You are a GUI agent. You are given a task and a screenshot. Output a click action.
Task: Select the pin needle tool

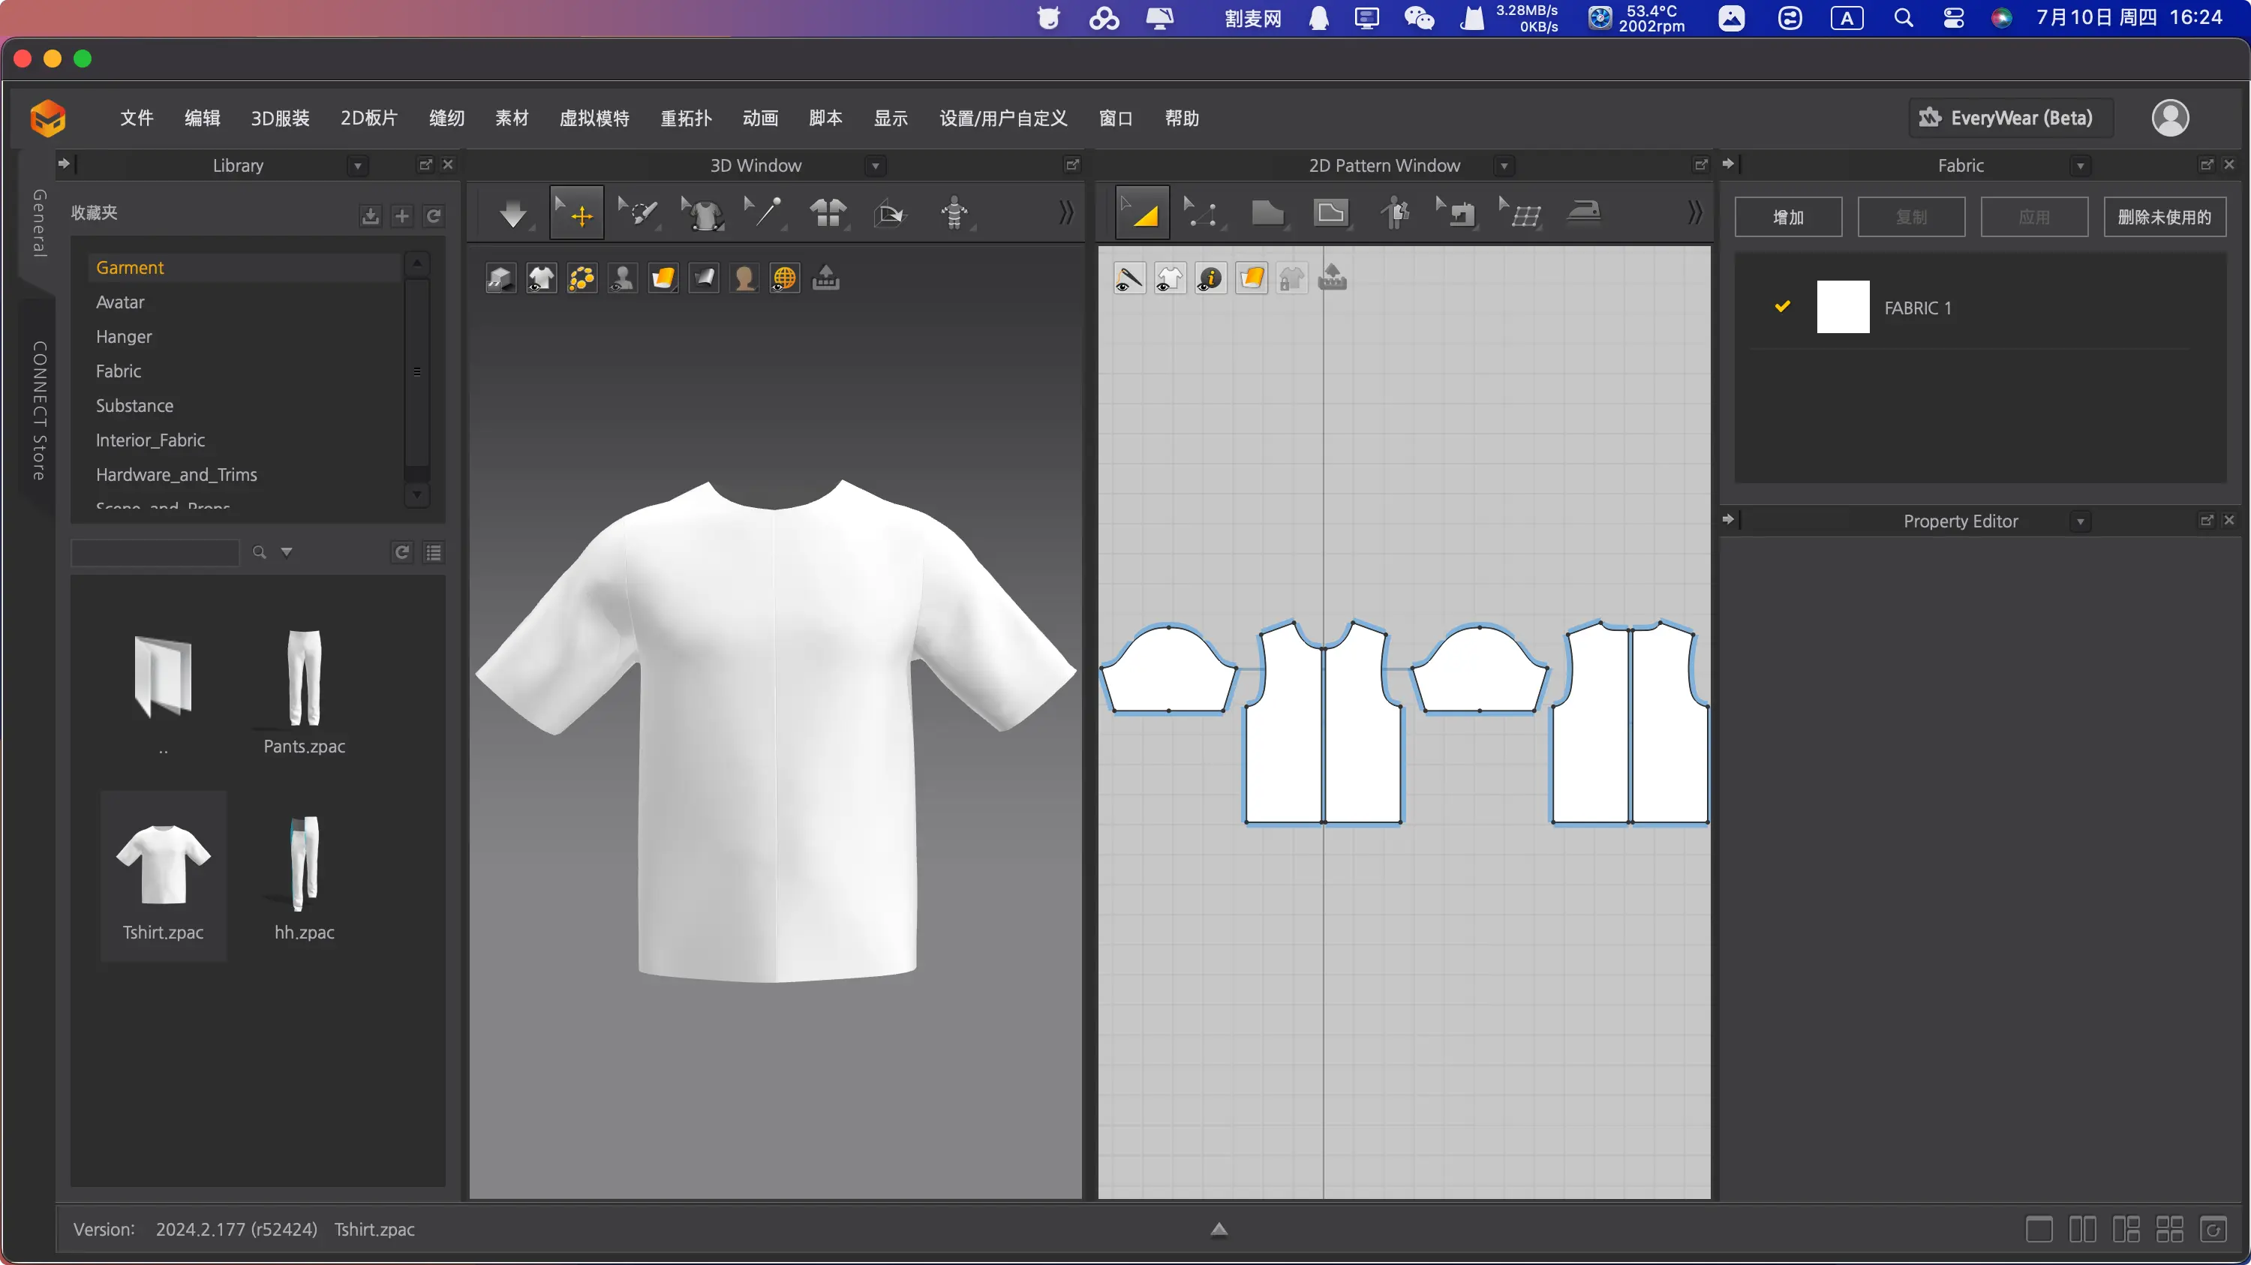pyautogui.click(x=765, y=213)
